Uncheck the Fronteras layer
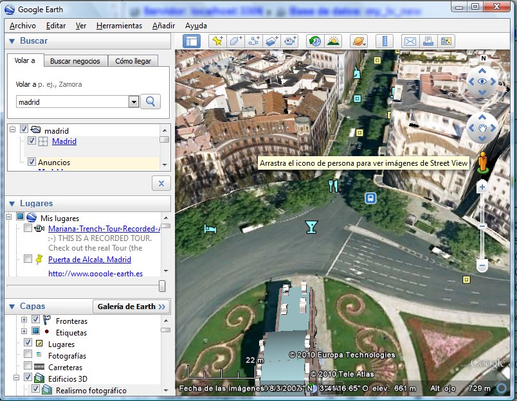Viewport: 517px width, 401px height. coord(35,319)
